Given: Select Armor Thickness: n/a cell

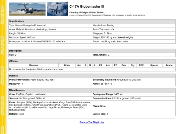Looking at the screenshot, I should click(x=134, y=29).
